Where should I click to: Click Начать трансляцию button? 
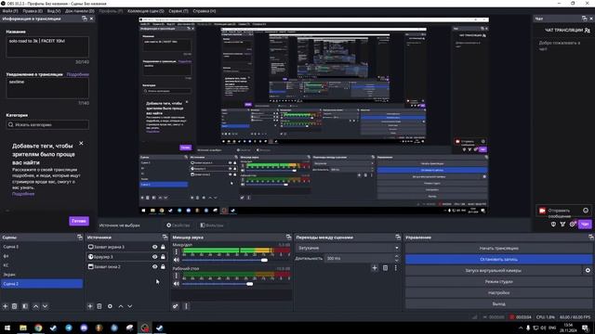(498, 249)
